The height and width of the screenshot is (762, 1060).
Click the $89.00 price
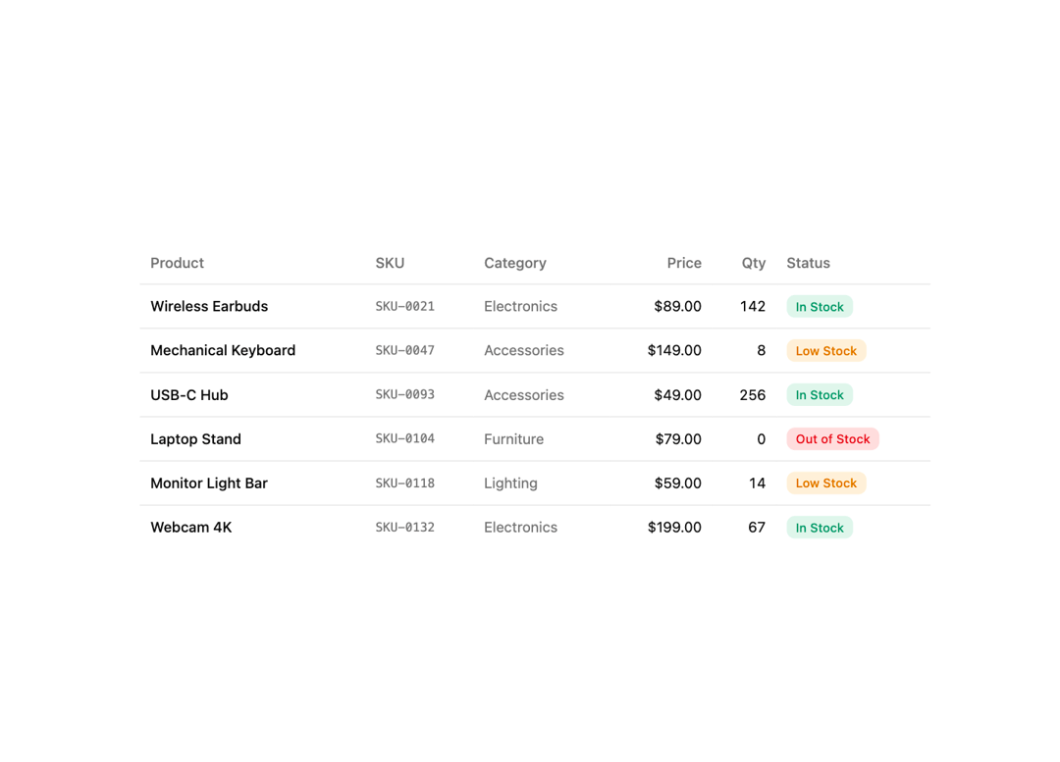tap(677, 306)
